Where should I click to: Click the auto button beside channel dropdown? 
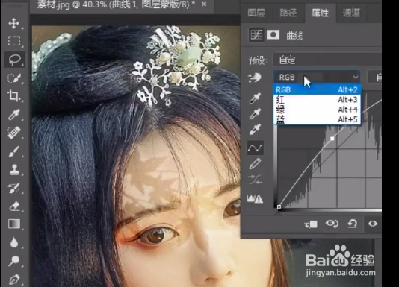point(375,78)
